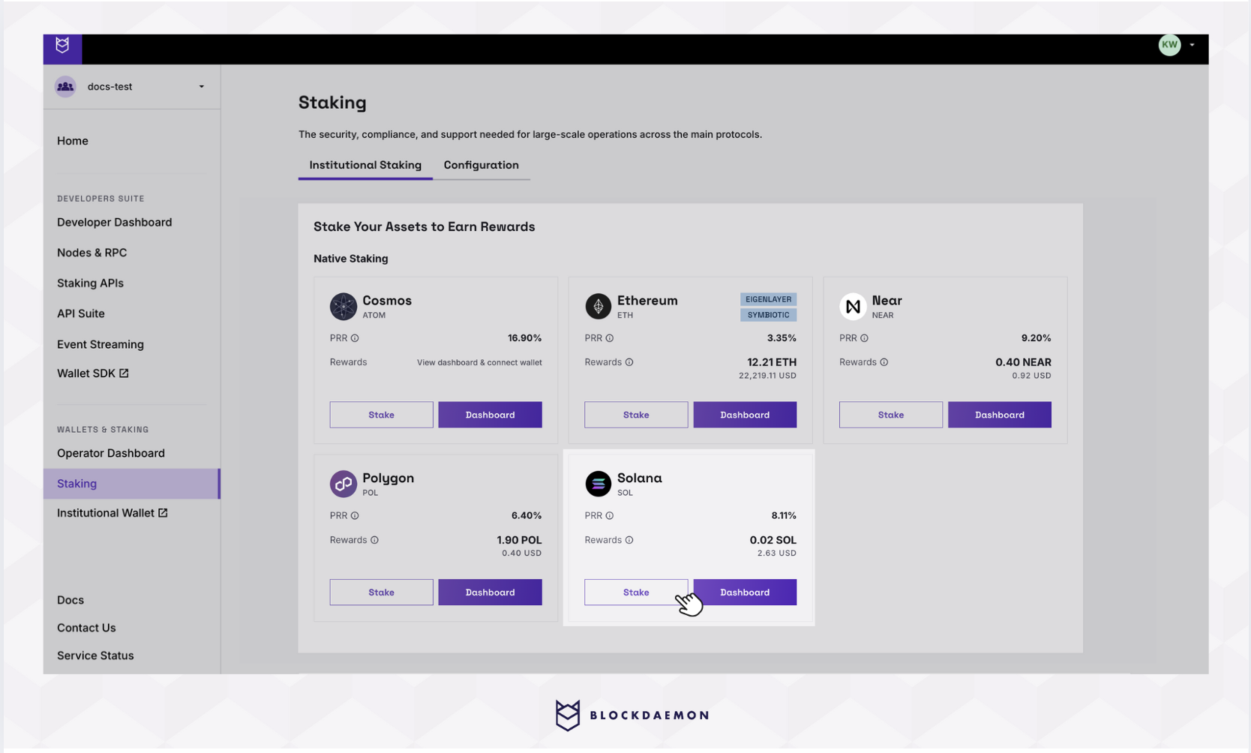Show PRR info for Cosmos
The height and width of the screenshot is (753, 1251).
tap(355, 338)
